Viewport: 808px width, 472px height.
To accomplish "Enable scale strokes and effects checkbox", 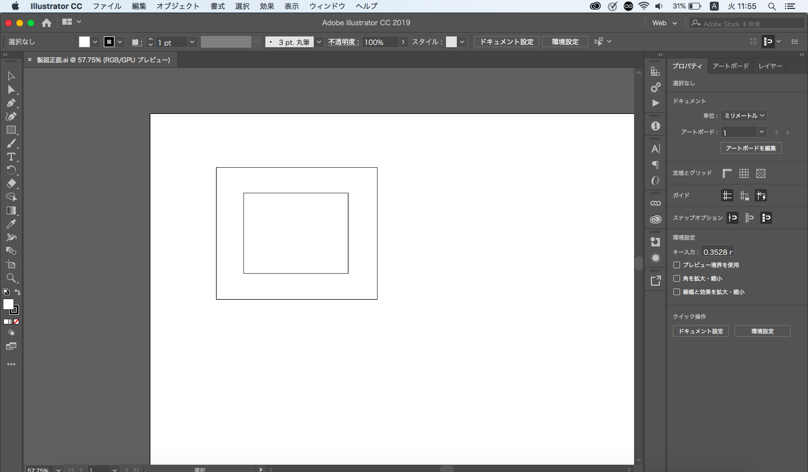I will (x=677, y=292).
